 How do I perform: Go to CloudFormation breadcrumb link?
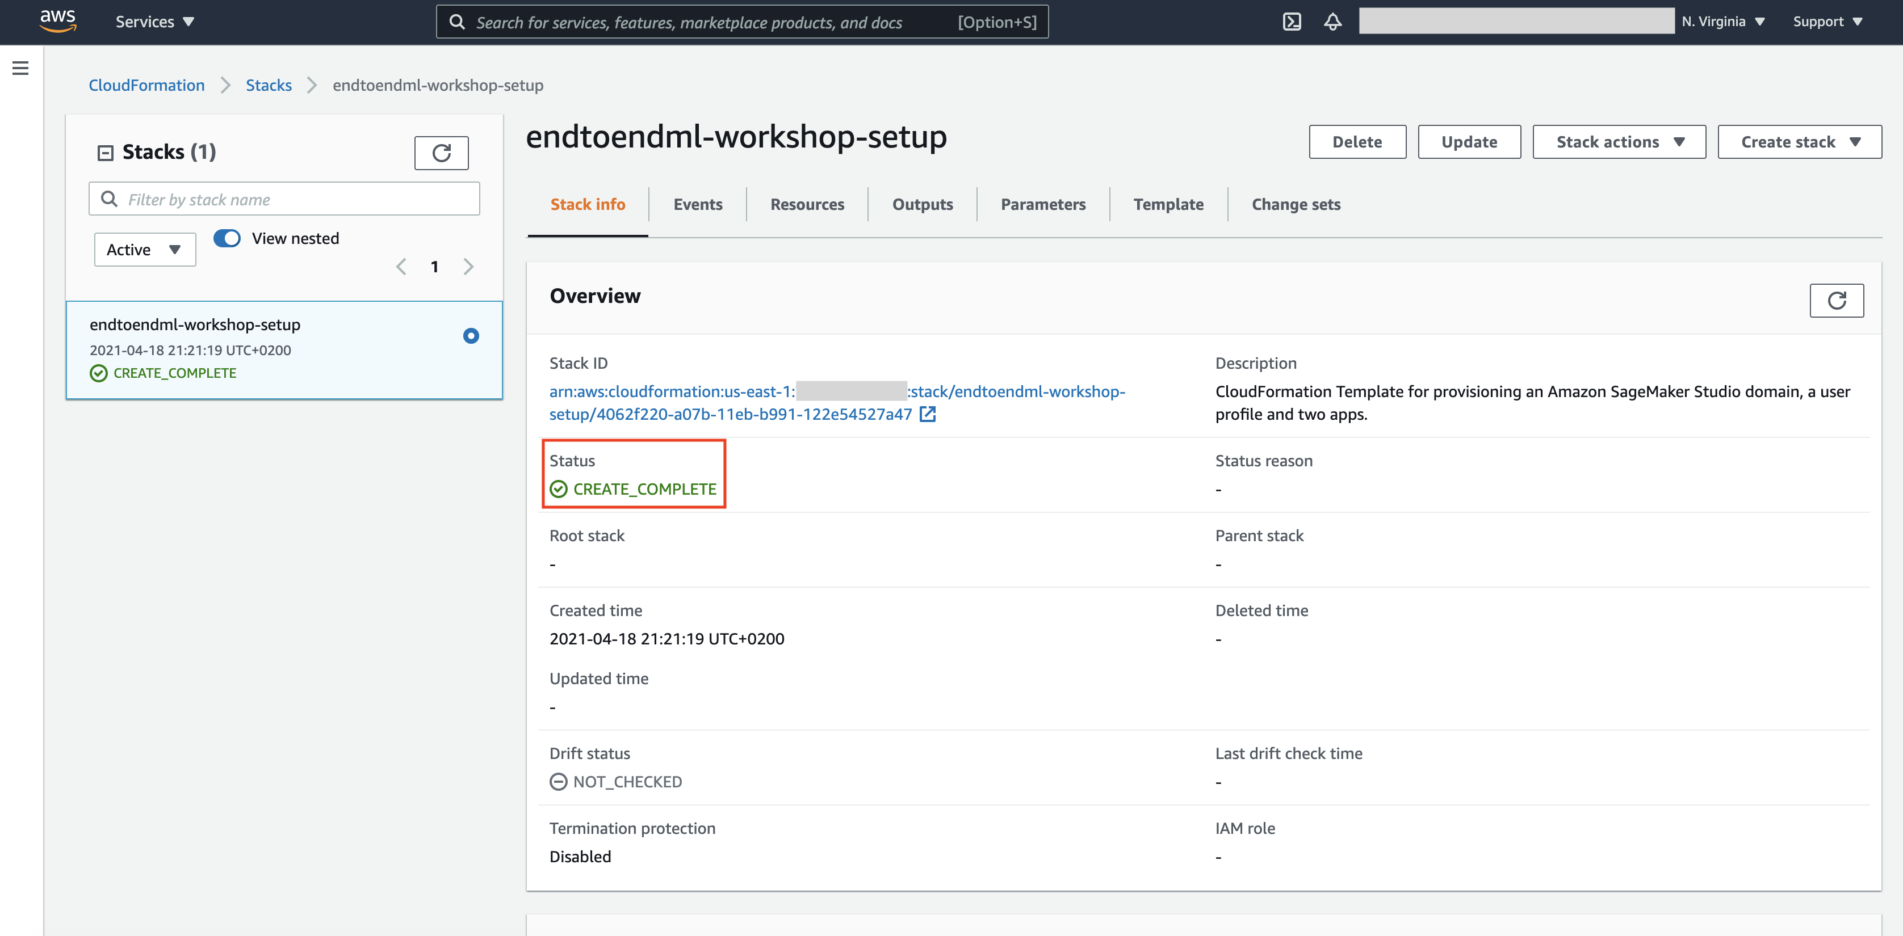click(x=146, y=86)
